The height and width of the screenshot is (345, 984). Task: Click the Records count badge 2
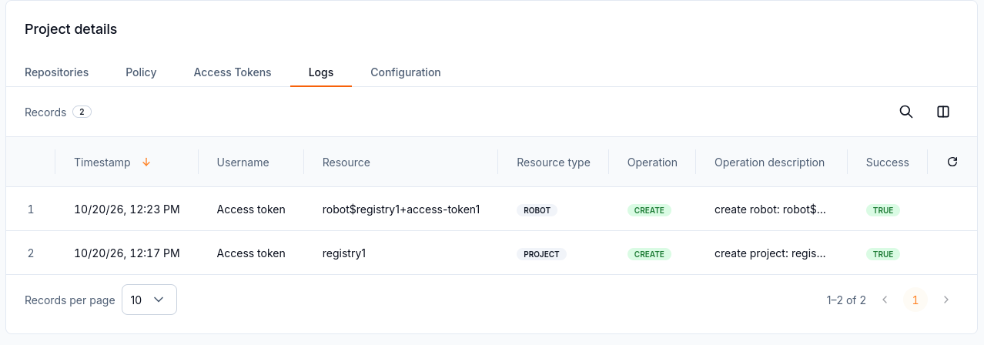(x=82, y=112)
